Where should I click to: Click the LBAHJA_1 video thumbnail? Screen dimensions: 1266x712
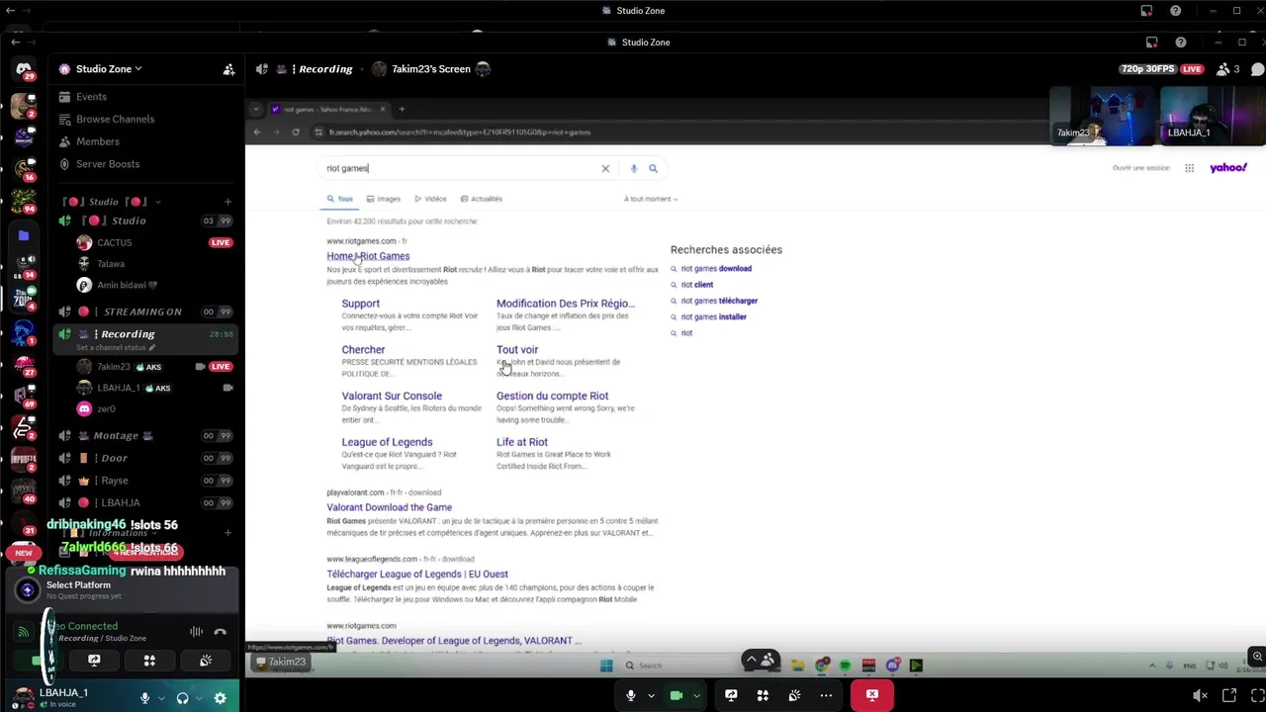1213,117
